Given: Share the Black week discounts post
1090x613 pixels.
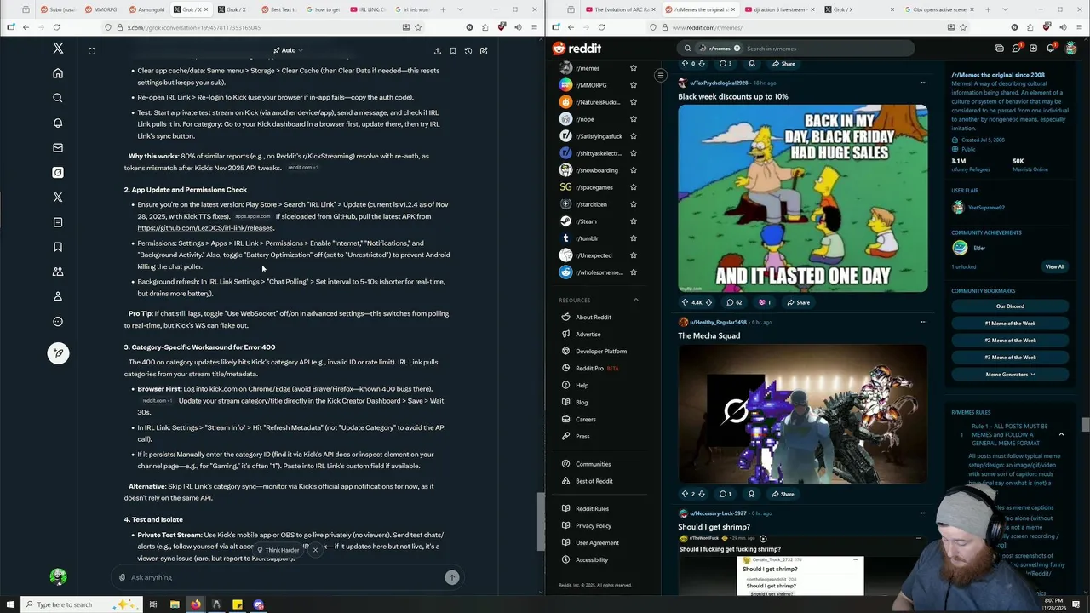Looking at the screenshot, I should point(798,302).
